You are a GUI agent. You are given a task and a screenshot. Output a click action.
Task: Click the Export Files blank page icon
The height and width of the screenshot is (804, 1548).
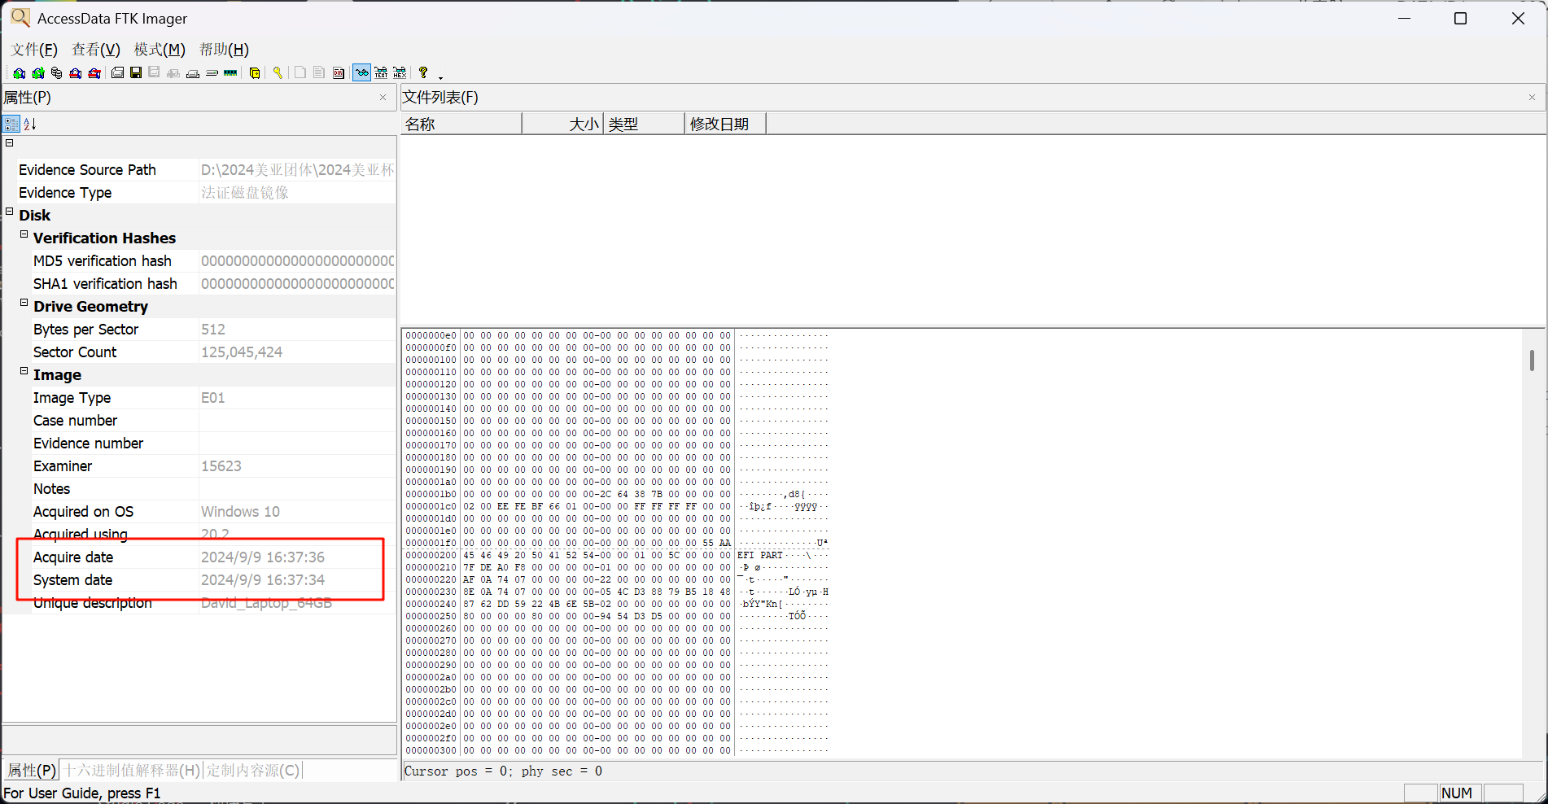click(x=300, y=72)
